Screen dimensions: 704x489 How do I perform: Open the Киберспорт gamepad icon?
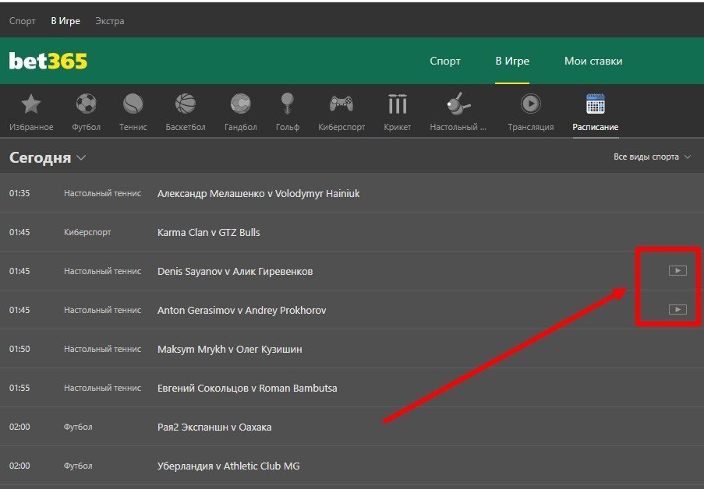point(341,104)
